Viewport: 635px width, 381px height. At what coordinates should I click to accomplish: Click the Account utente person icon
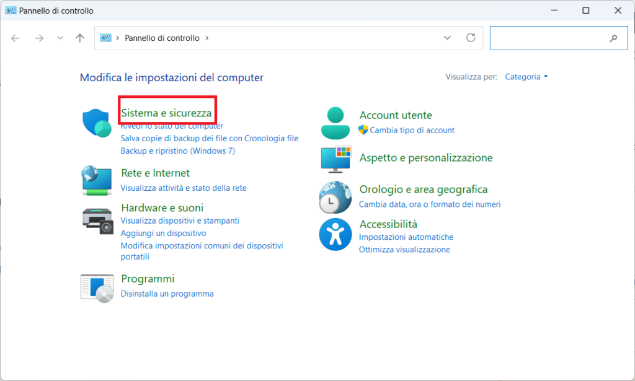coord(335,122)
